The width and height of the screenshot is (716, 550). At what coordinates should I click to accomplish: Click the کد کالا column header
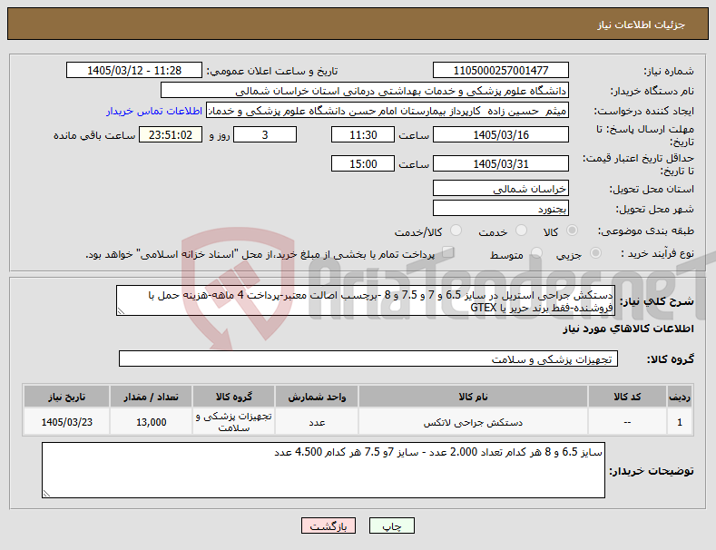(627, 397)
